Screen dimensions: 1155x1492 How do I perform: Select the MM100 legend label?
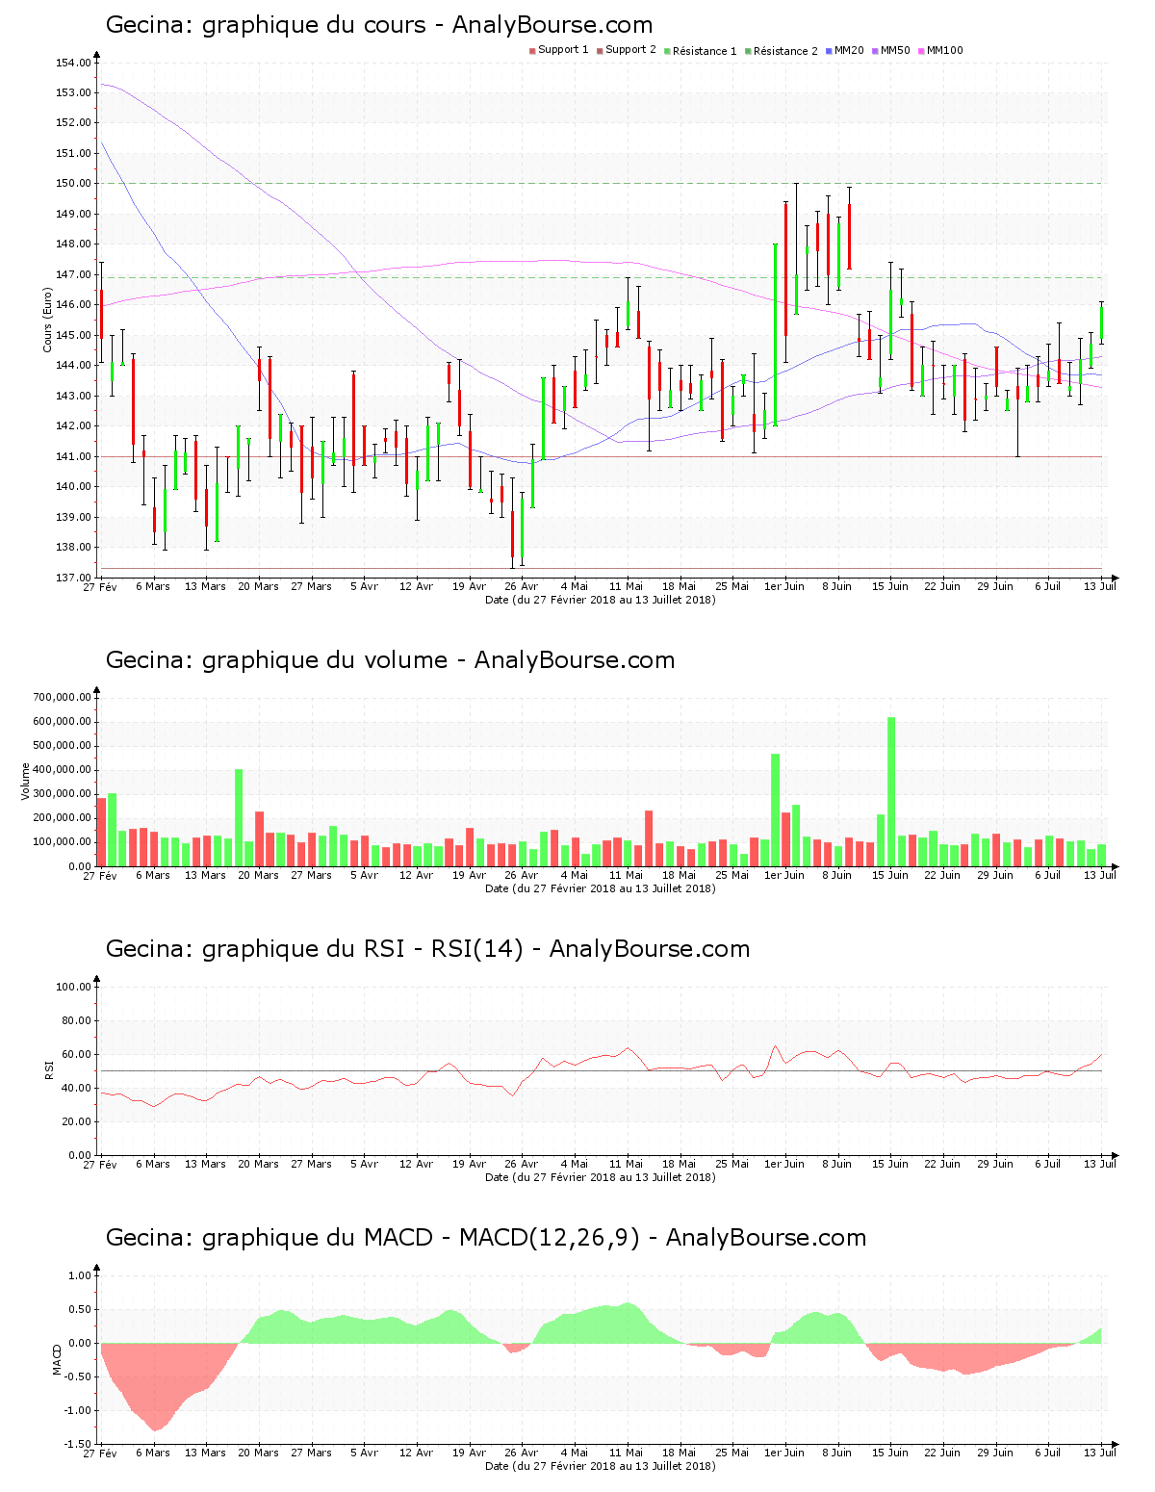pos(944,50)
